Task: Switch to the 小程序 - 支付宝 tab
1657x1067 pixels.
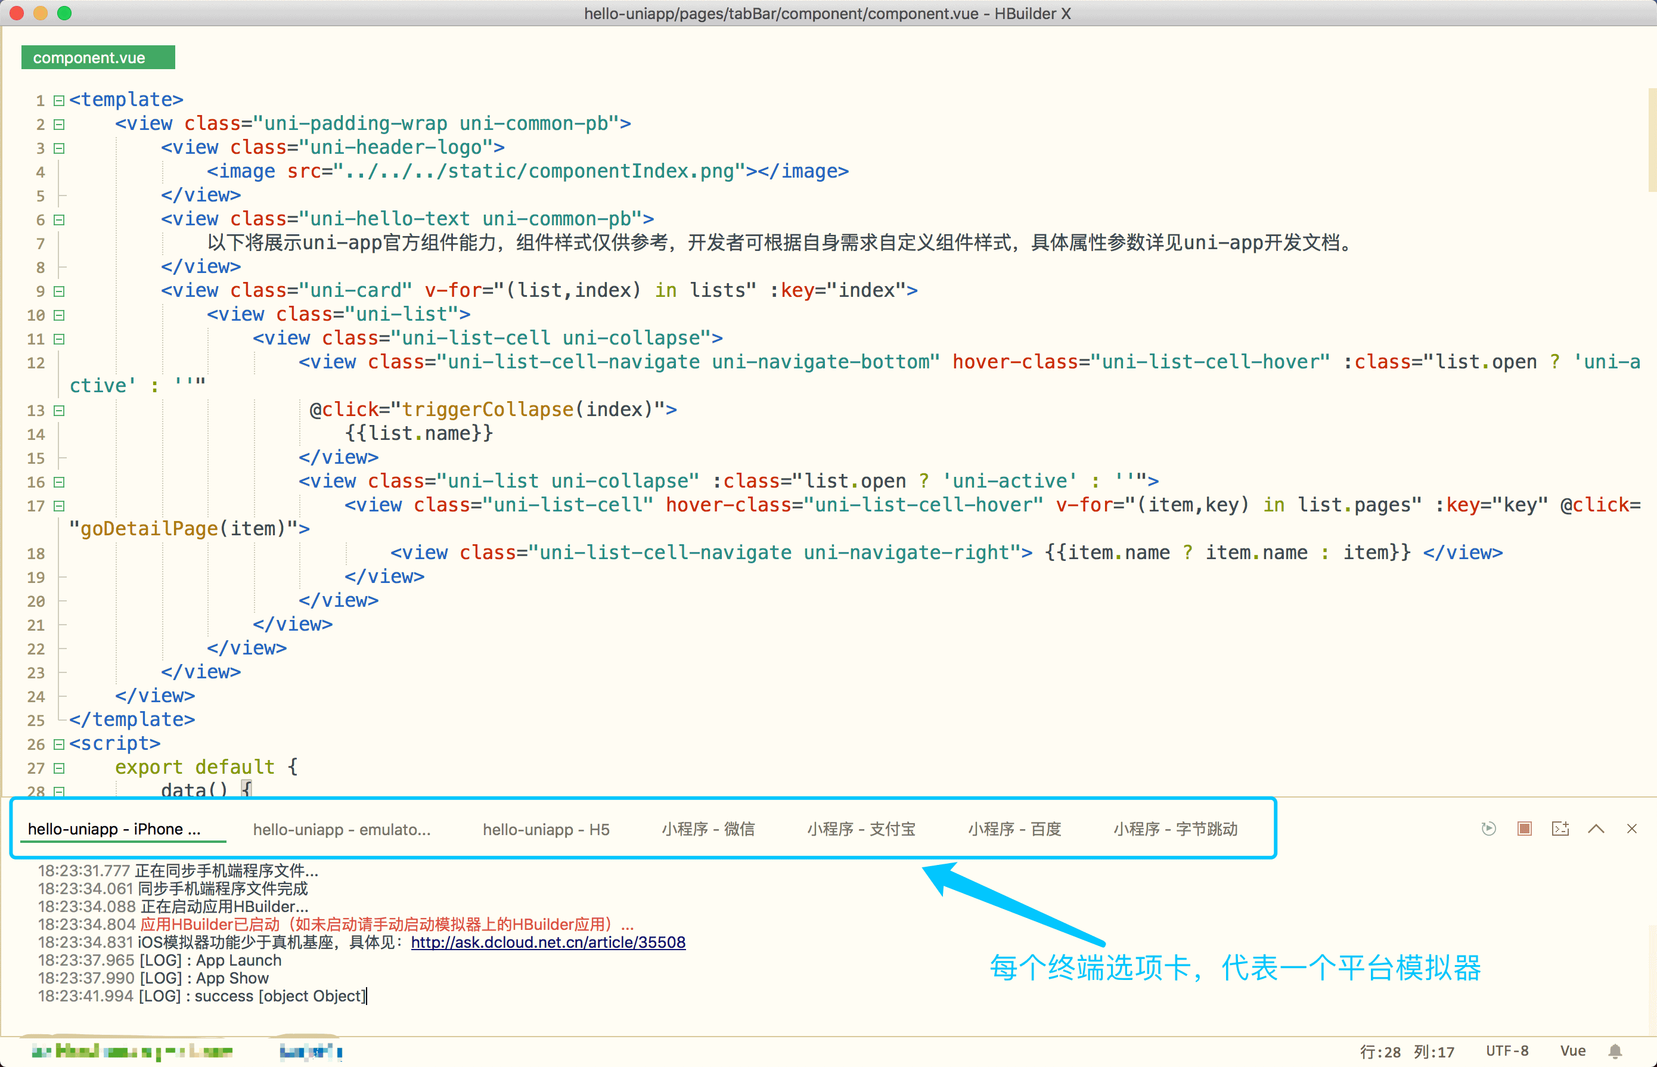Action: click(861, 829)
